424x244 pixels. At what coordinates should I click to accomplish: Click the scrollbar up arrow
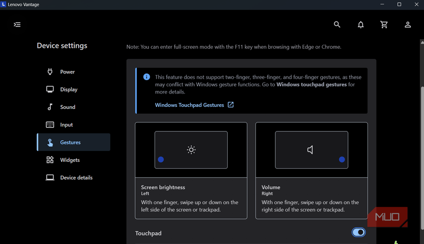(422, 42)
